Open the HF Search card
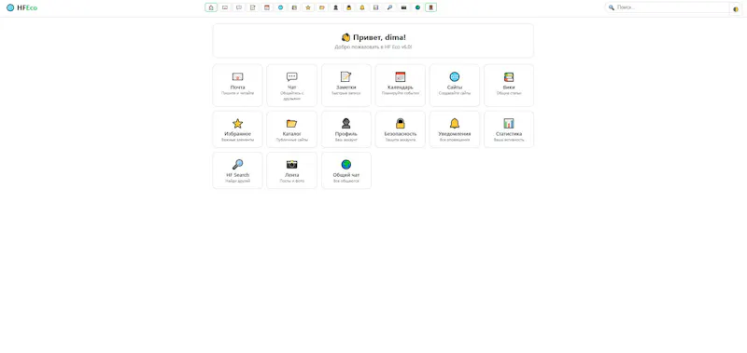 pos(237,170)
